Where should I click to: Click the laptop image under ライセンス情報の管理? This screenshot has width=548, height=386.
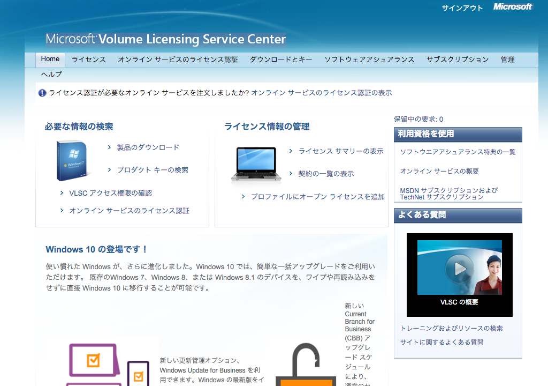[256, 164]
